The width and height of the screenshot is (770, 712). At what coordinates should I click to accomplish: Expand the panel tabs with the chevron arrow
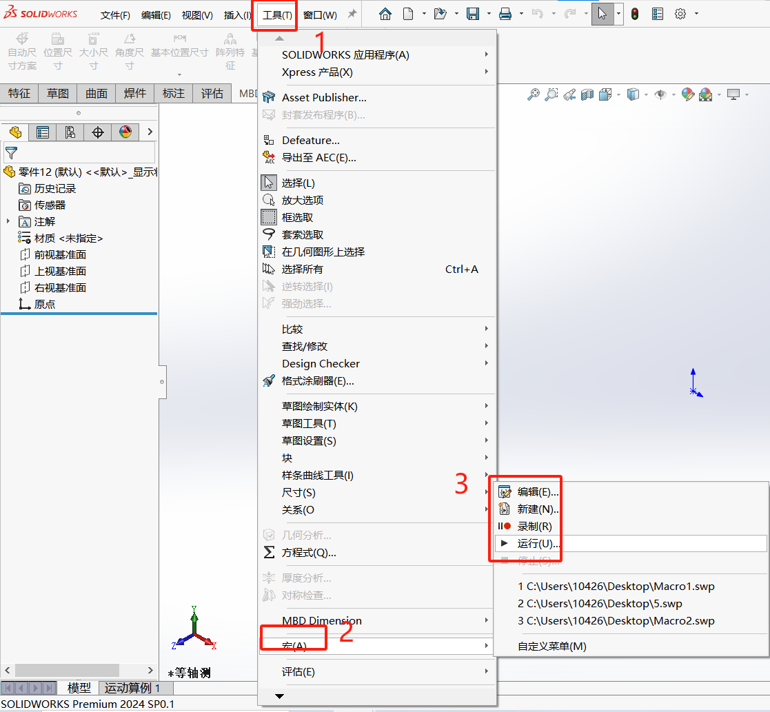tap(150, 132)
